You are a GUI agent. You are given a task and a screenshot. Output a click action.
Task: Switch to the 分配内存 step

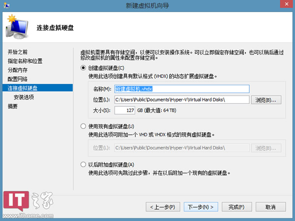coord(18,70)
